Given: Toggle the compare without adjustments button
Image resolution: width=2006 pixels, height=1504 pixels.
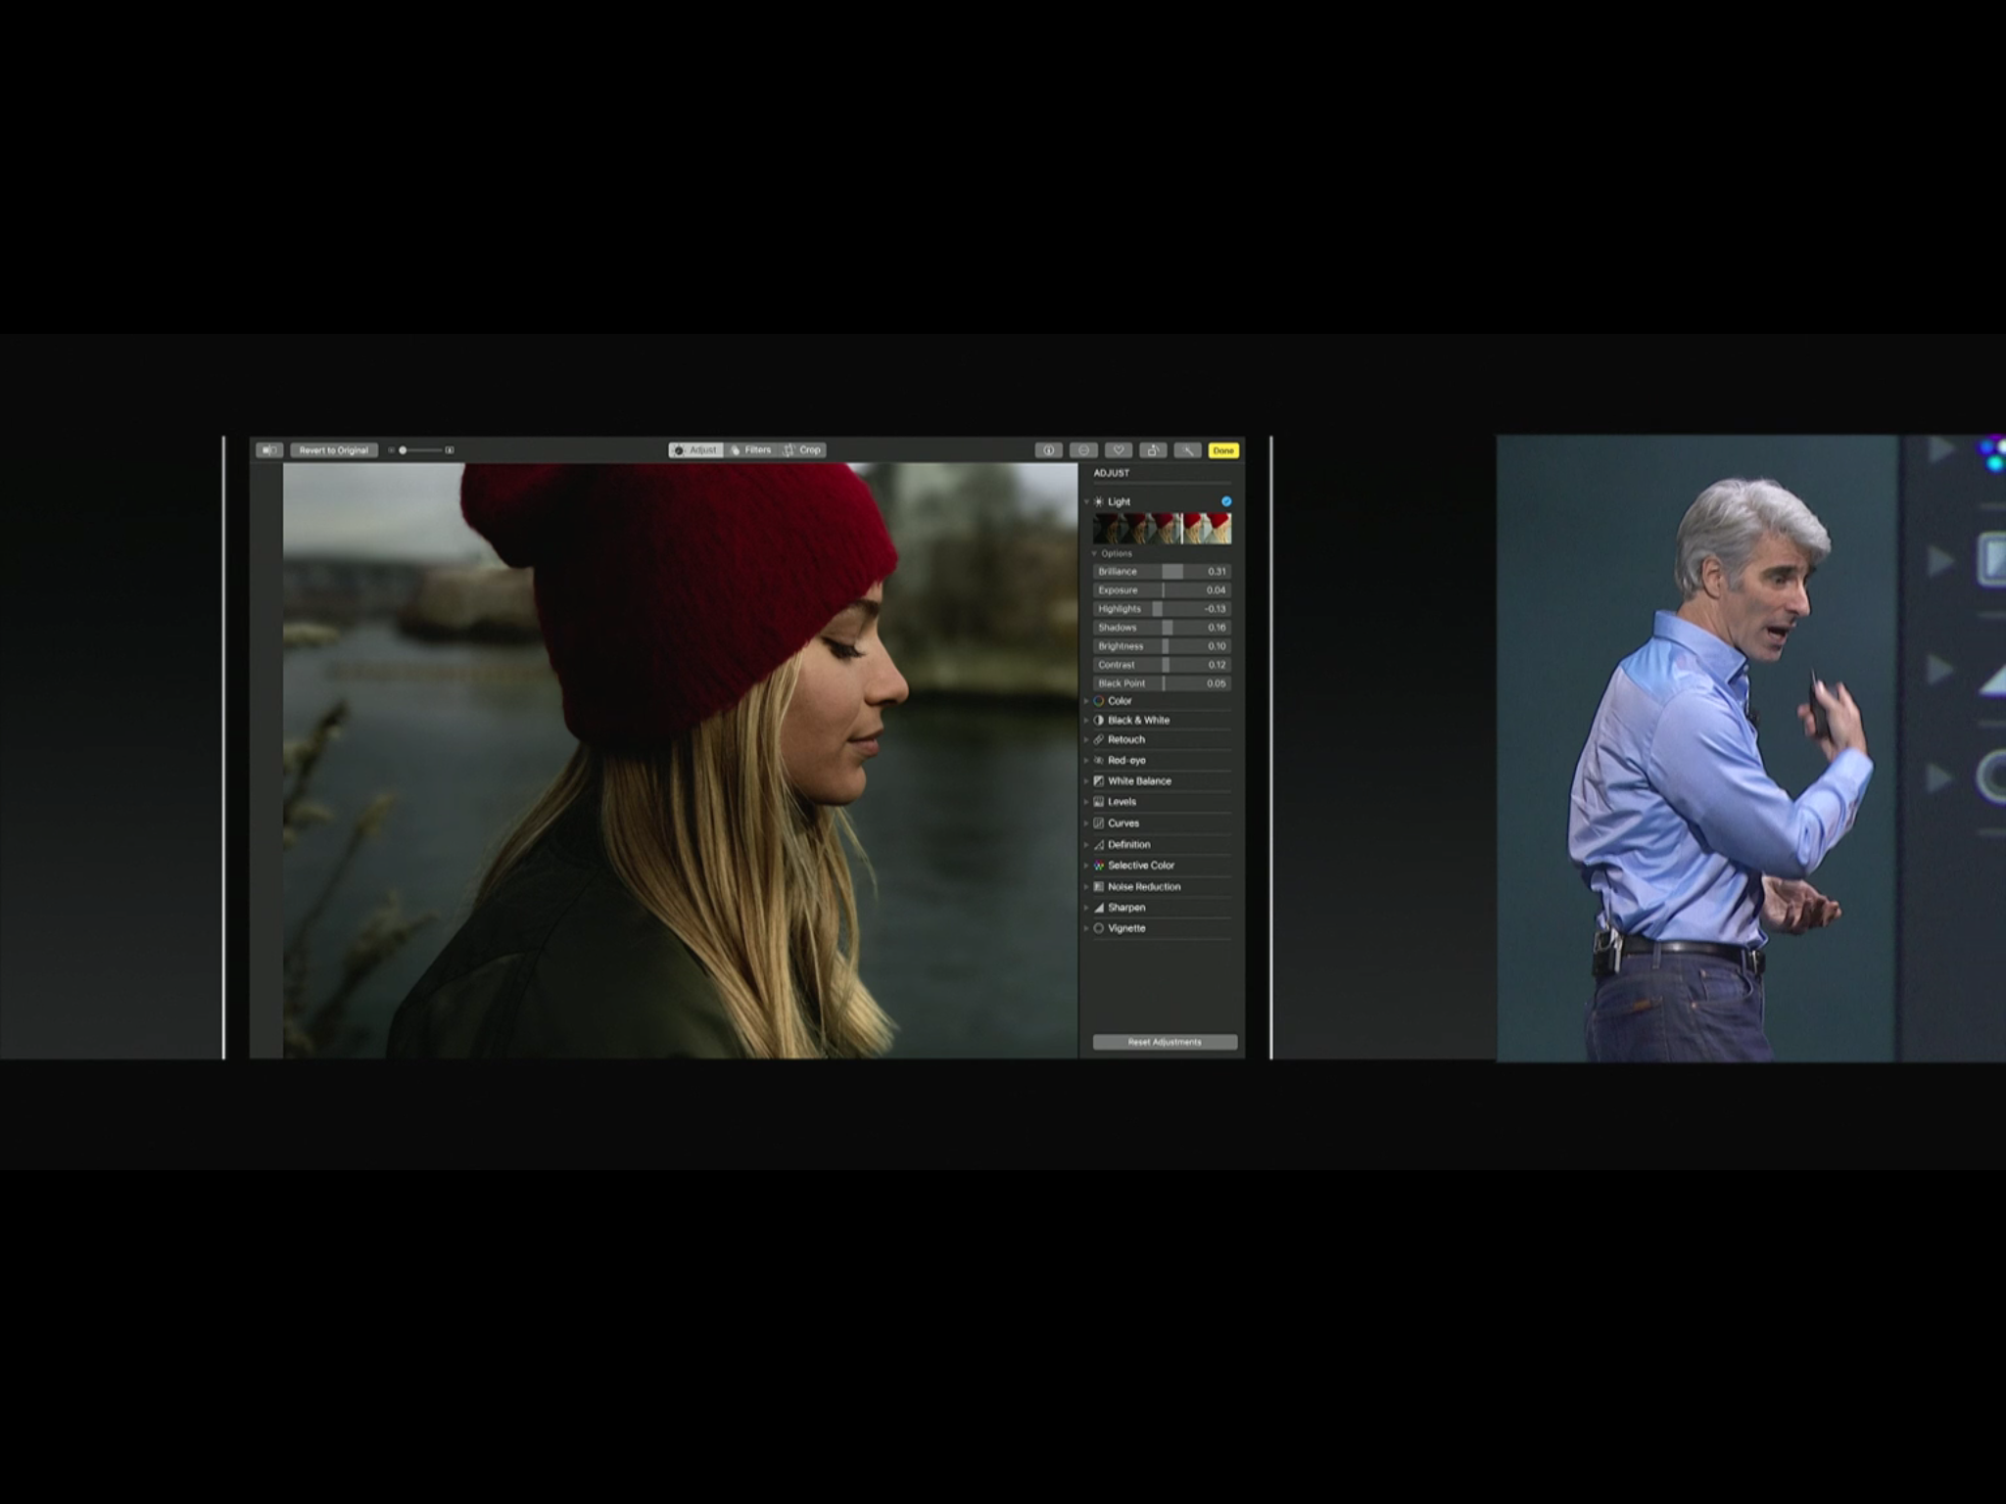Looking at the screenshot, I should tap(268, 450).
